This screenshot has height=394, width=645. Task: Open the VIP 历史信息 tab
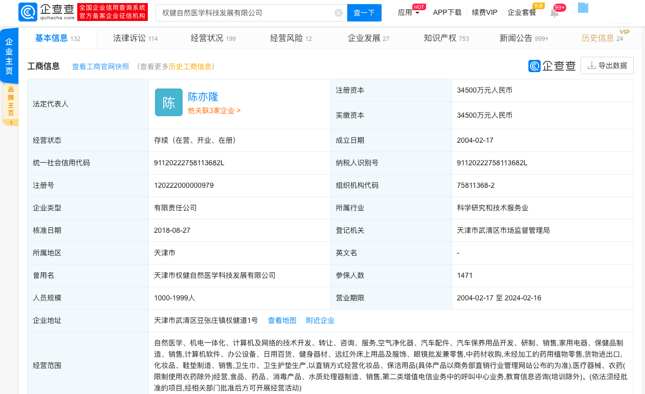[x=602, y=38]
